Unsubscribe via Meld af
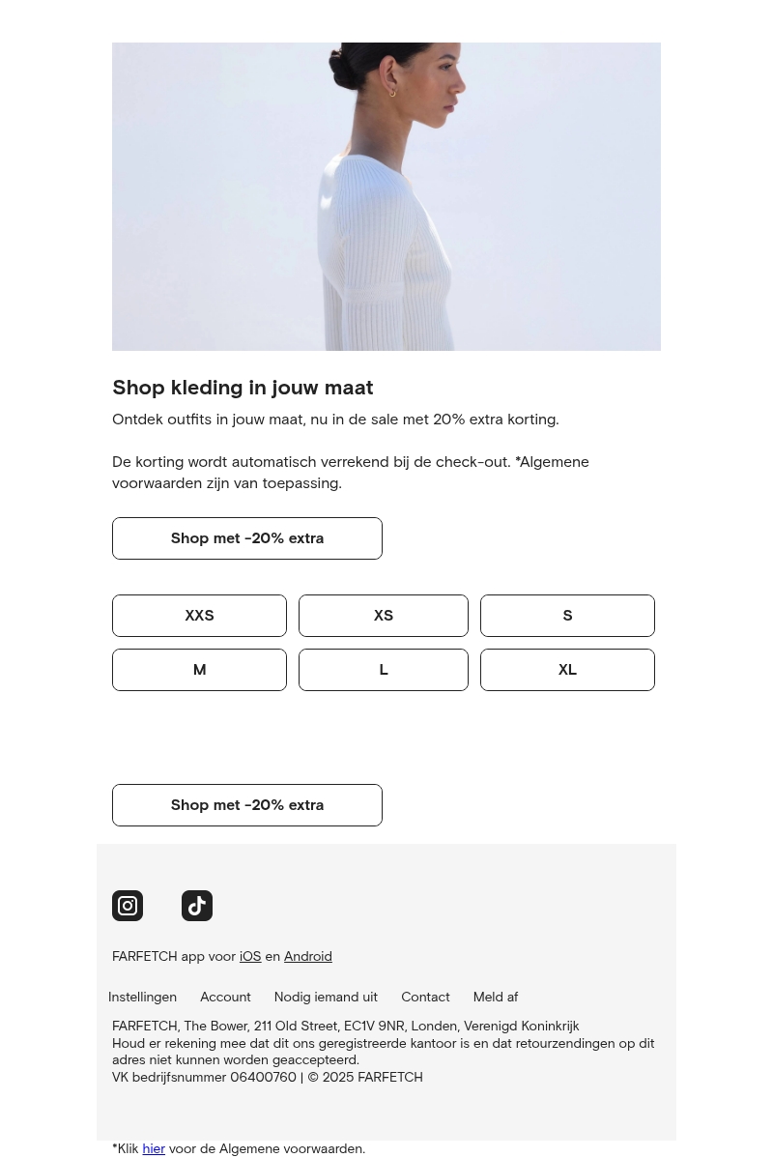773x1158 pixels. (495, 997)
